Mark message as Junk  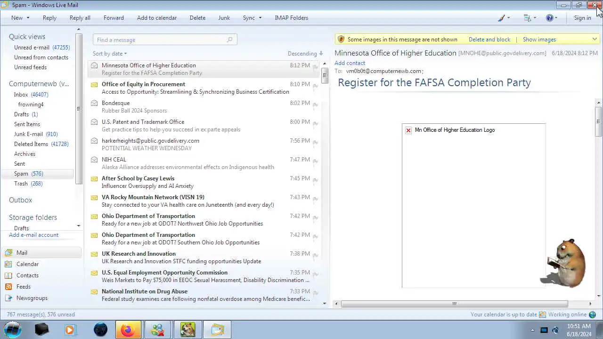pyautogui.click(x=224, y=18)
